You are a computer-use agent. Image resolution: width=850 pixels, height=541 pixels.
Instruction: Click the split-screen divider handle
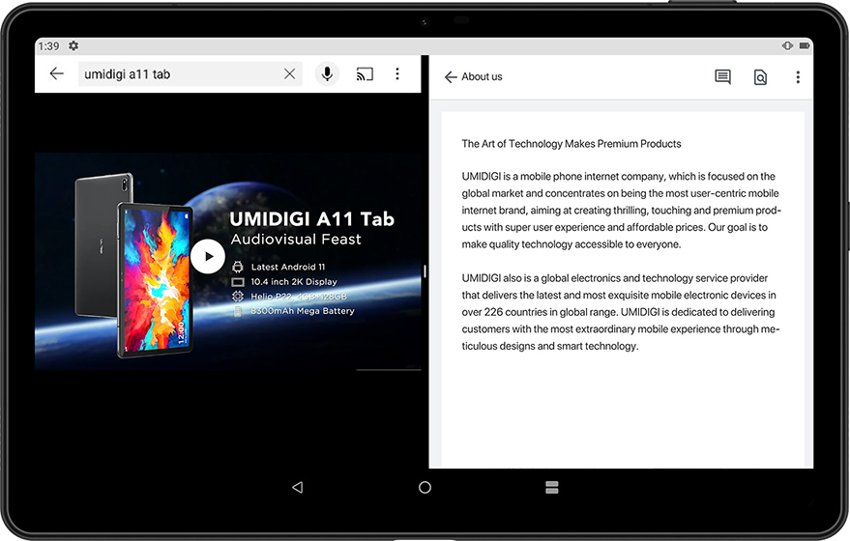tap(425, 271)
